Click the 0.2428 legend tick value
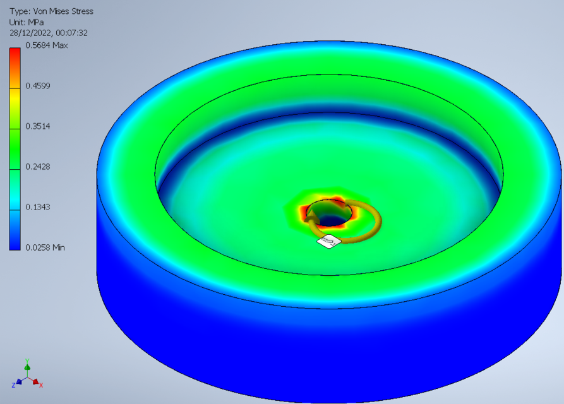Image resolution: width=564 pixels, height=404 pixels. pos(38,166)
